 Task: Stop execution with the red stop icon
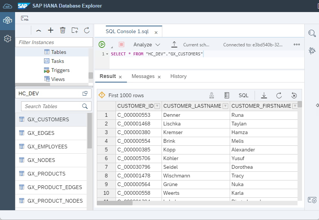[121, 44]
